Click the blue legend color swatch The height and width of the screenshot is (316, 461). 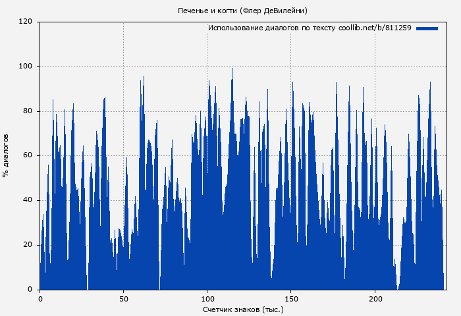[427, 28]
